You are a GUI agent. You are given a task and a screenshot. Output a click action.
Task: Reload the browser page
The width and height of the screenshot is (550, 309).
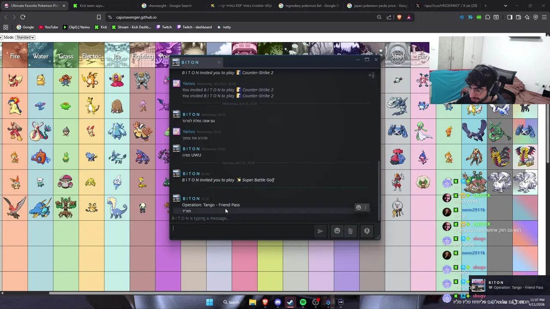tap(23, 17)
